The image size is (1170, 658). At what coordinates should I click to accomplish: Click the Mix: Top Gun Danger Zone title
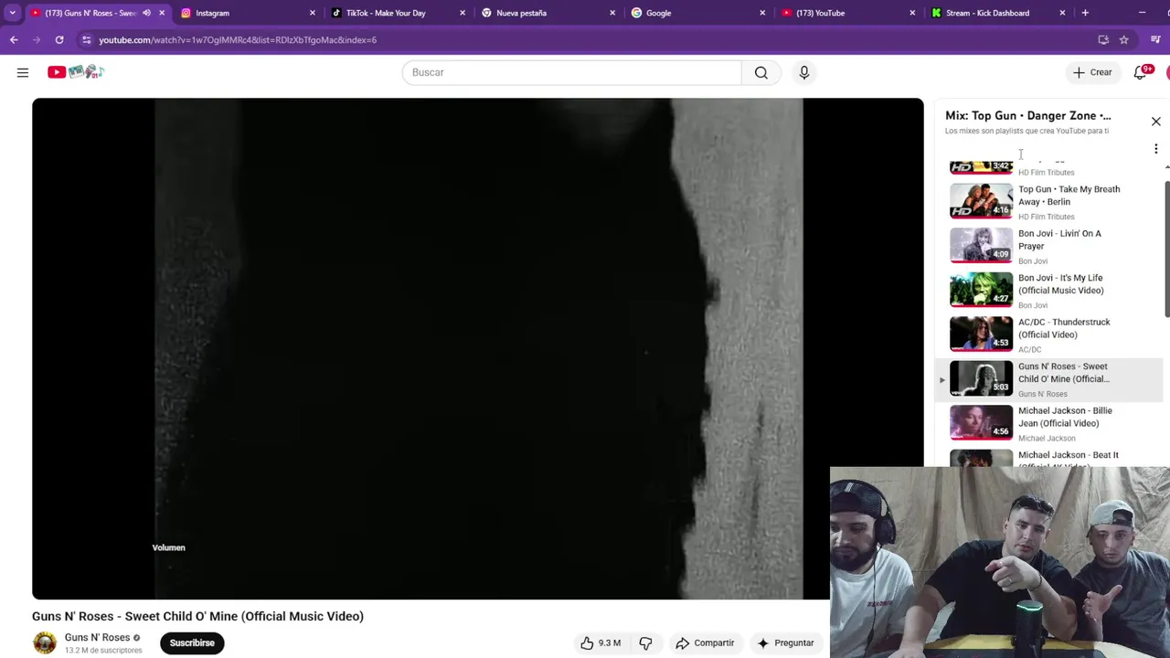(1028, 116)
